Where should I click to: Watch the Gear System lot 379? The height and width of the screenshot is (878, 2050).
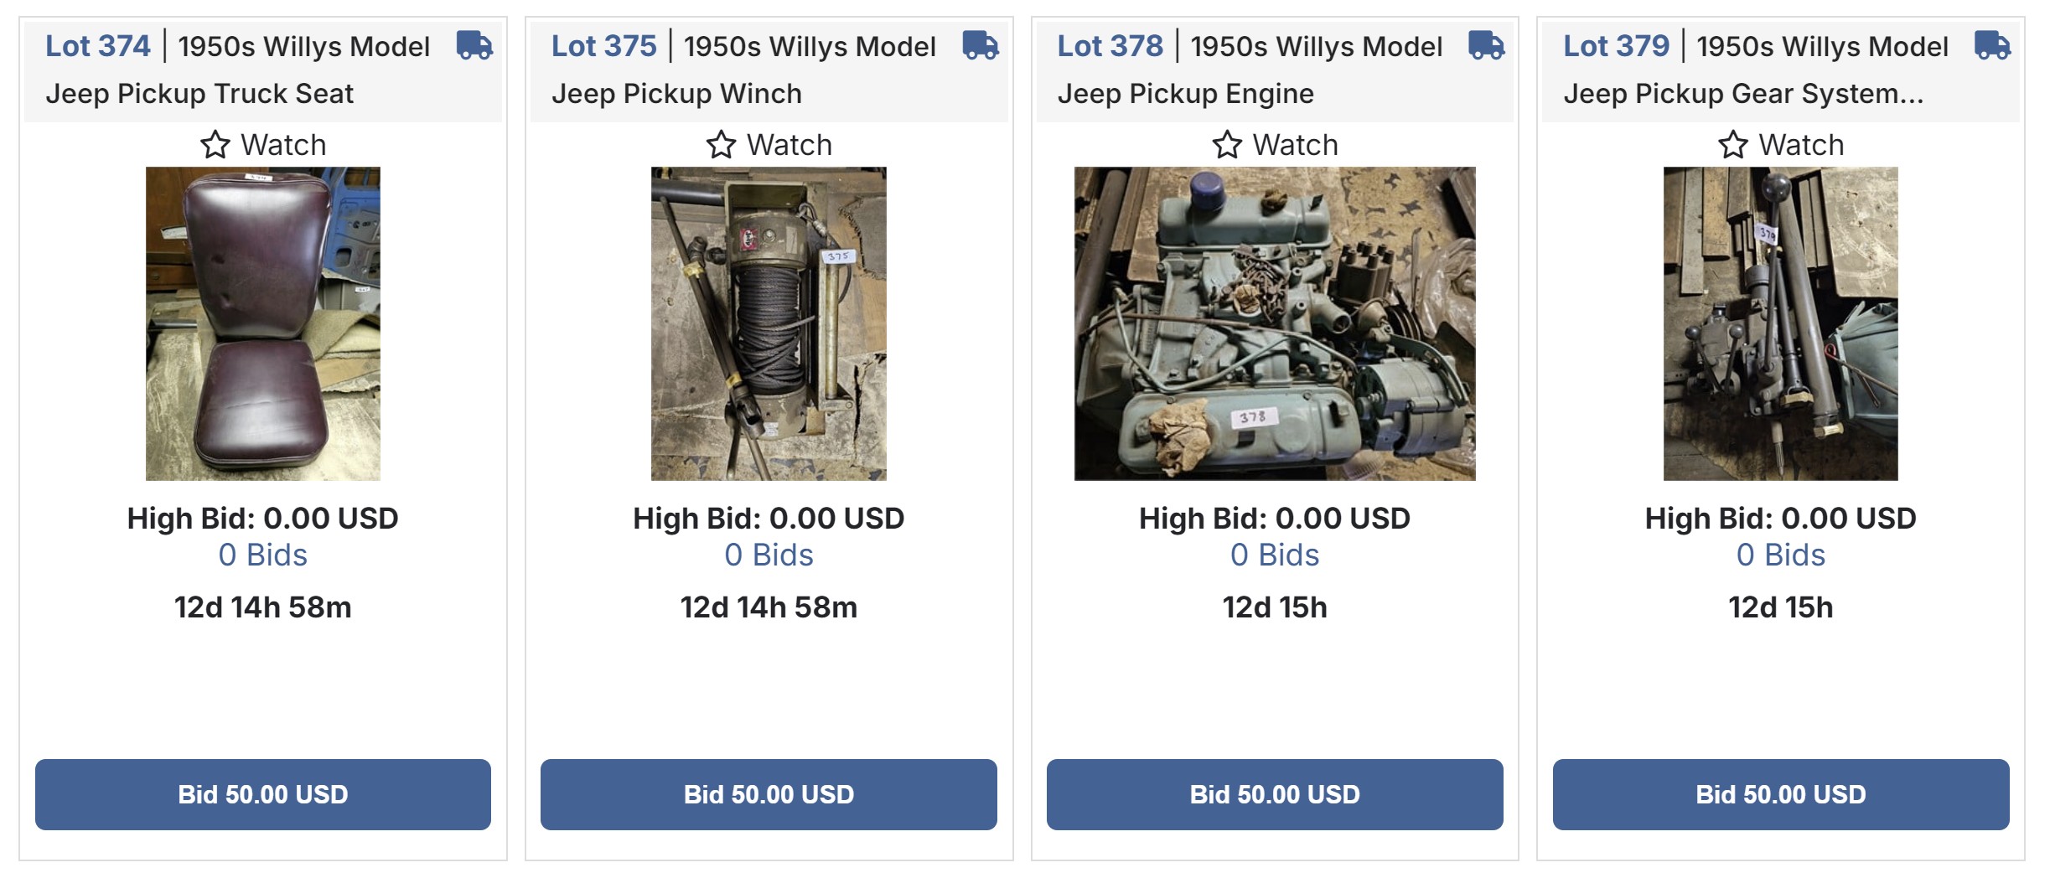point(1733,145)
